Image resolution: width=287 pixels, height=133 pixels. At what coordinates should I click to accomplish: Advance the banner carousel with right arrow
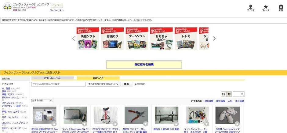214,39
